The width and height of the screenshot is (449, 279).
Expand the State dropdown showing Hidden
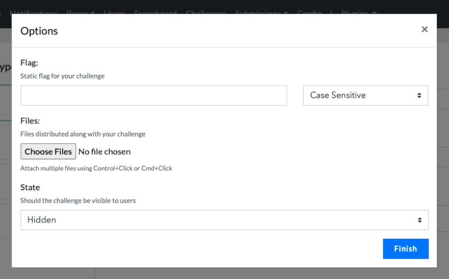(x=224, y=220)
